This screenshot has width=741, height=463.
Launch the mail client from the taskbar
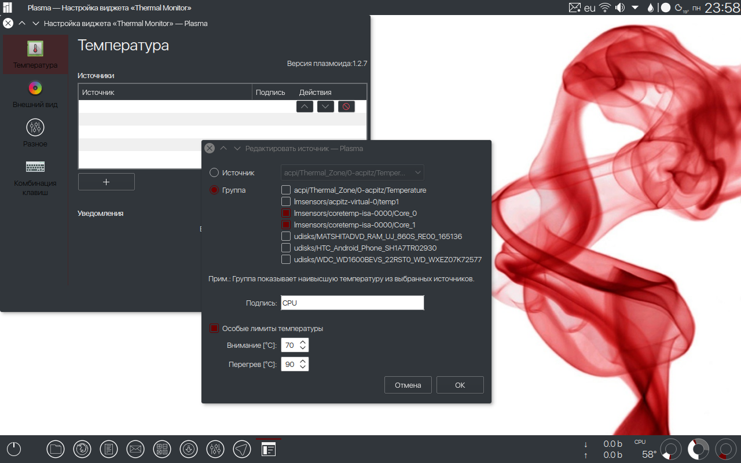[x=135, y=449]
